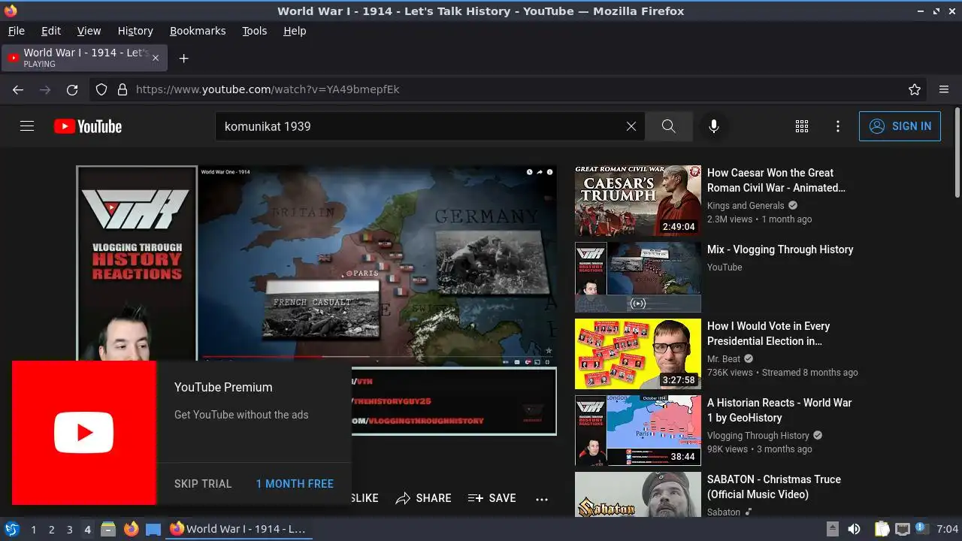Image resolution: width=962 pixels, height=541 pixels.
Task: Switch to workspace 4
Action: pos(87,530)
